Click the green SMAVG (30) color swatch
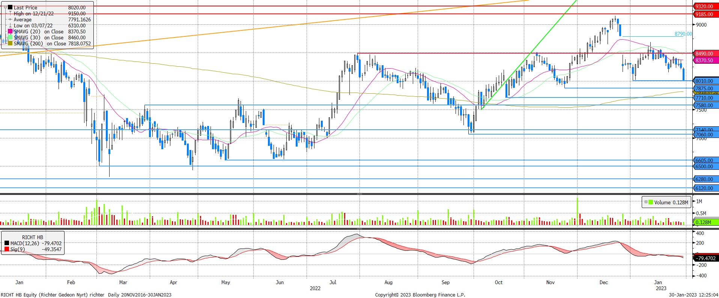 tap(10, 37)
